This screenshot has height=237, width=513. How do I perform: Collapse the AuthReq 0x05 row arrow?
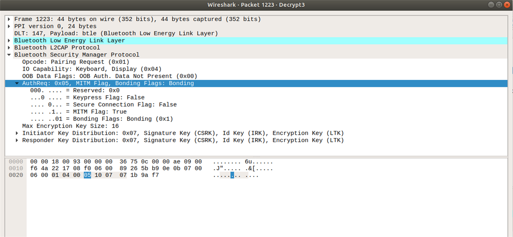pyautogui.click(x=17, y=83)
